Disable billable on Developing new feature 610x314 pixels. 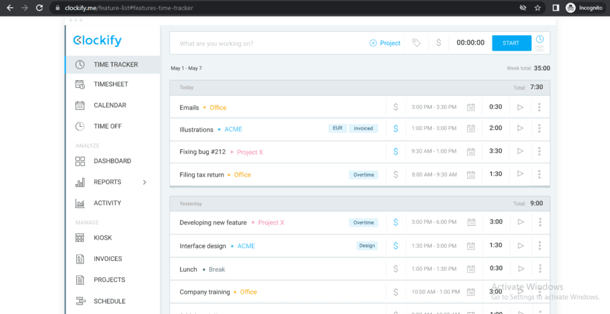point(396,222)
